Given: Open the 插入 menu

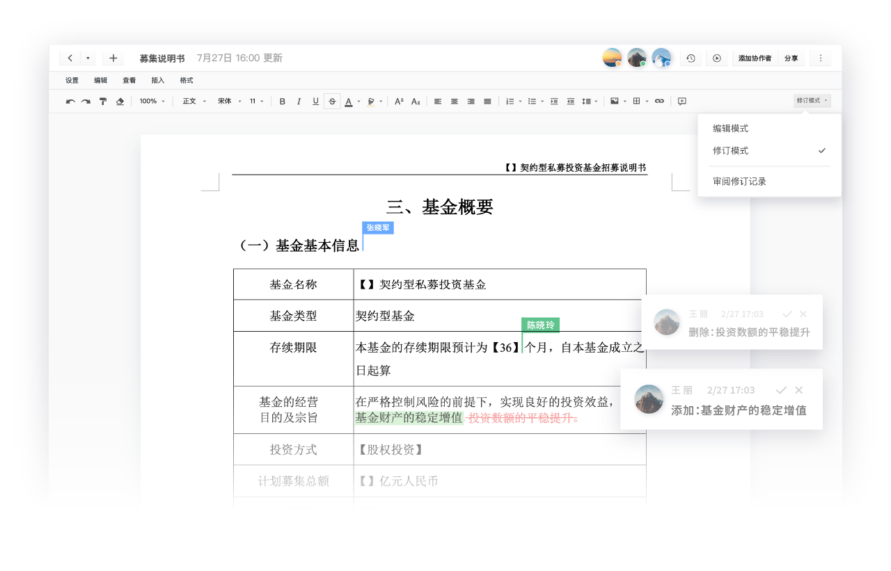Looking at the screenshot, I should click(157, 80).
